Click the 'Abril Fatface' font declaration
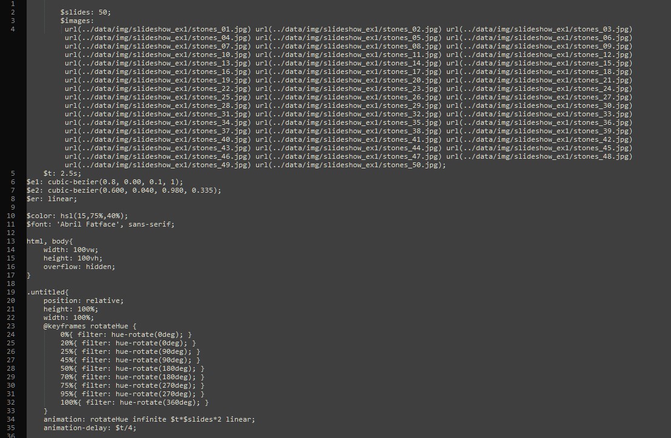Image resolution: width=671 pixels, height=438 pixels. [x=101, y=224]
